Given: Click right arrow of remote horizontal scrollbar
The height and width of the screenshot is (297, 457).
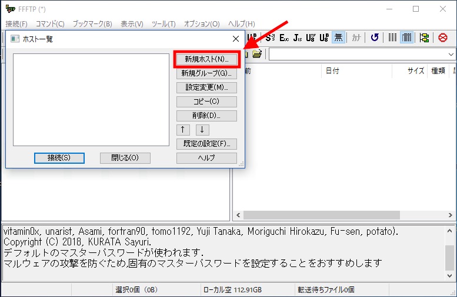Looking at the screenshot, I should [x=451, y=215].
